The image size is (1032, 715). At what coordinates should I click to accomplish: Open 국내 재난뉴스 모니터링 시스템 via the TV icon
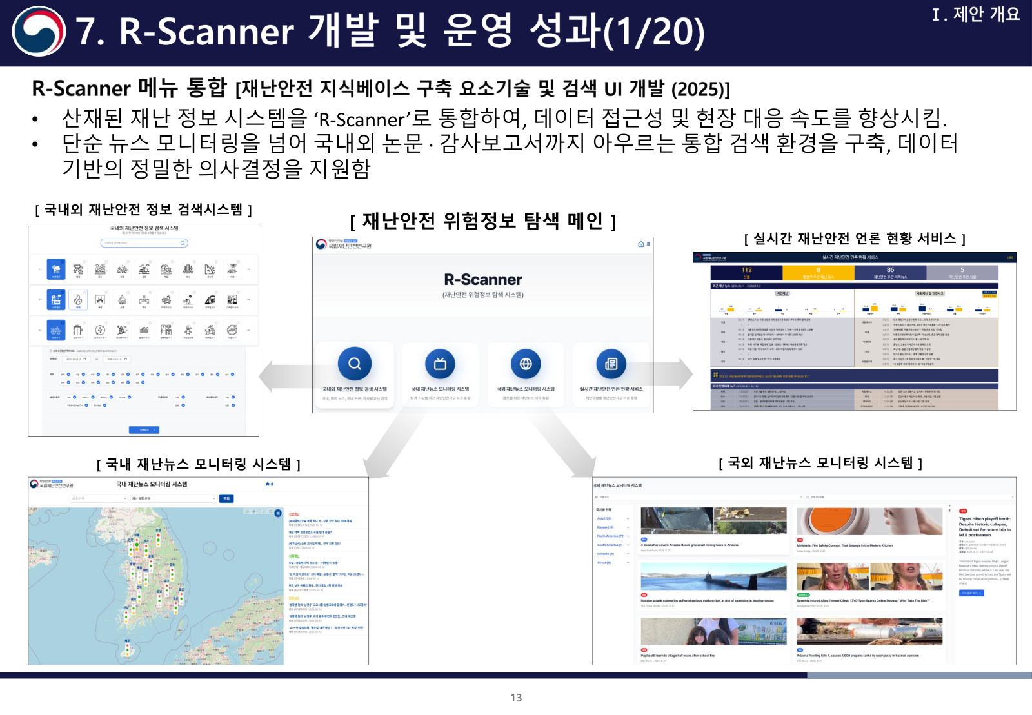coord(440,364)
